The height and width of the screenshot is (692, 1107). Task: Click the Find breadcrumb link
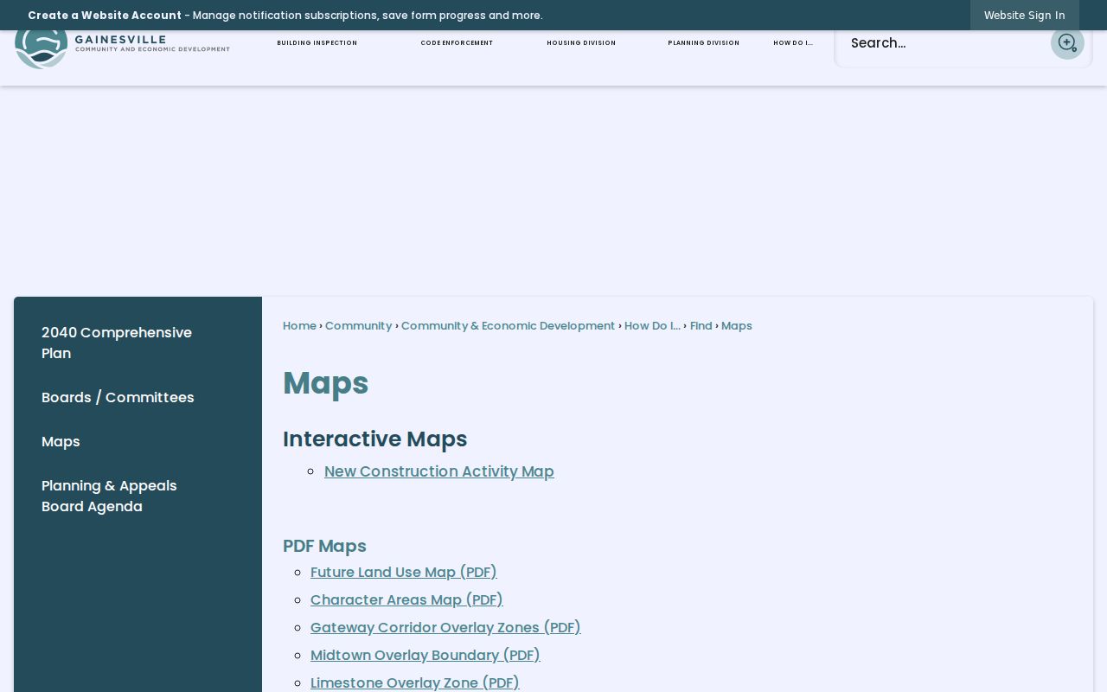[701, 326]
